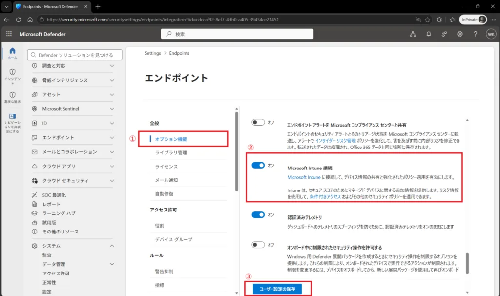
Task: Toggle the authenticated telemetry switch
Action: pyautogui.click(x=258, y=214)
